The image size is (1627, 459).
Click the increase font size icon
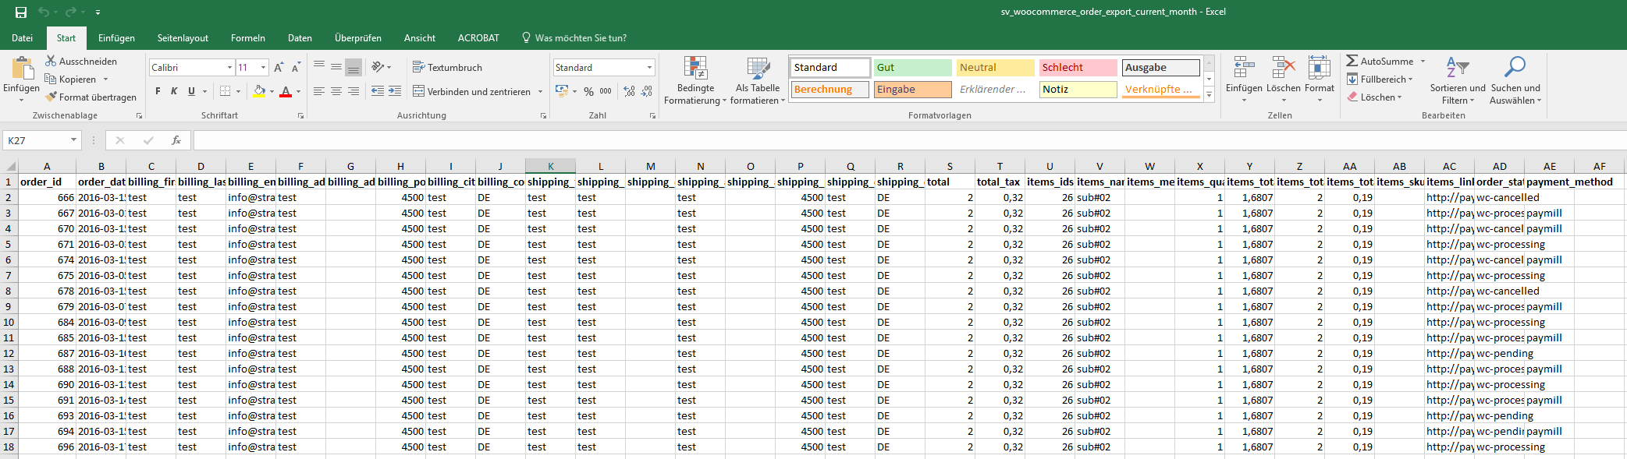[x=279, y=68]
